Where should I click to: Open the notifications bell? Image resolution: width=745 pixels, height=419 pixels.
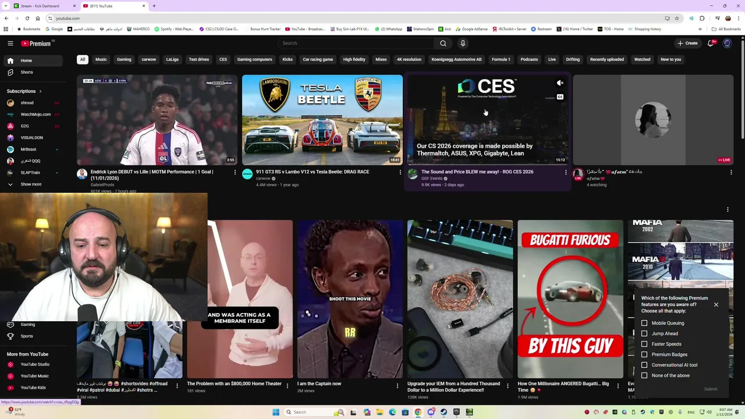(711, 43)
